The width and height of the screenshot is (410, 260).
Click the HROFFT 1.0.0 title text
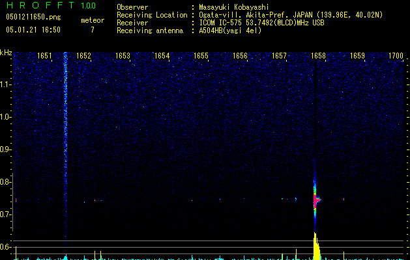tap(51, 5)
